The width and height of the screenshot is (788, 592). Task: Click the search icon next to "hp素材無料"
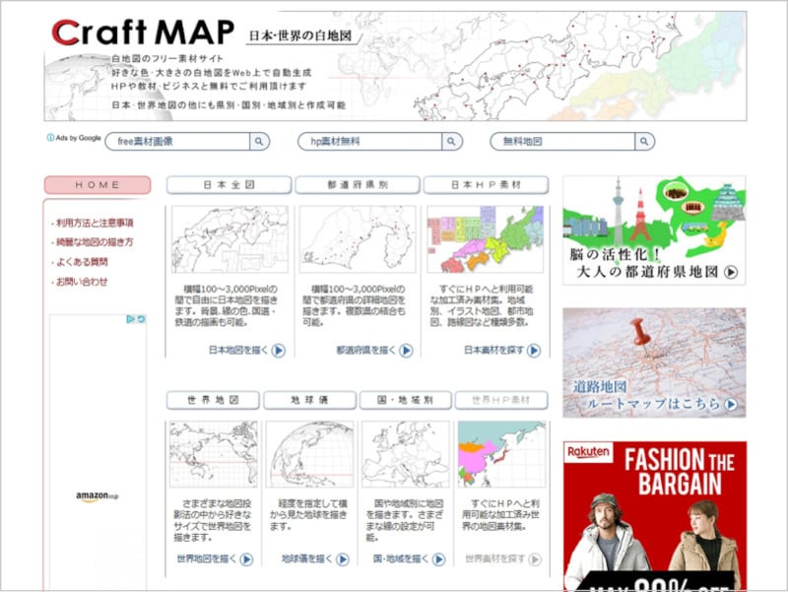tap(451, 141)
